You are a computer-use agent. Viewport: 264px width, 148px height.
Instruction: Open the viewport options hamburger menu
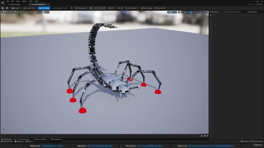tap(2, 12)
